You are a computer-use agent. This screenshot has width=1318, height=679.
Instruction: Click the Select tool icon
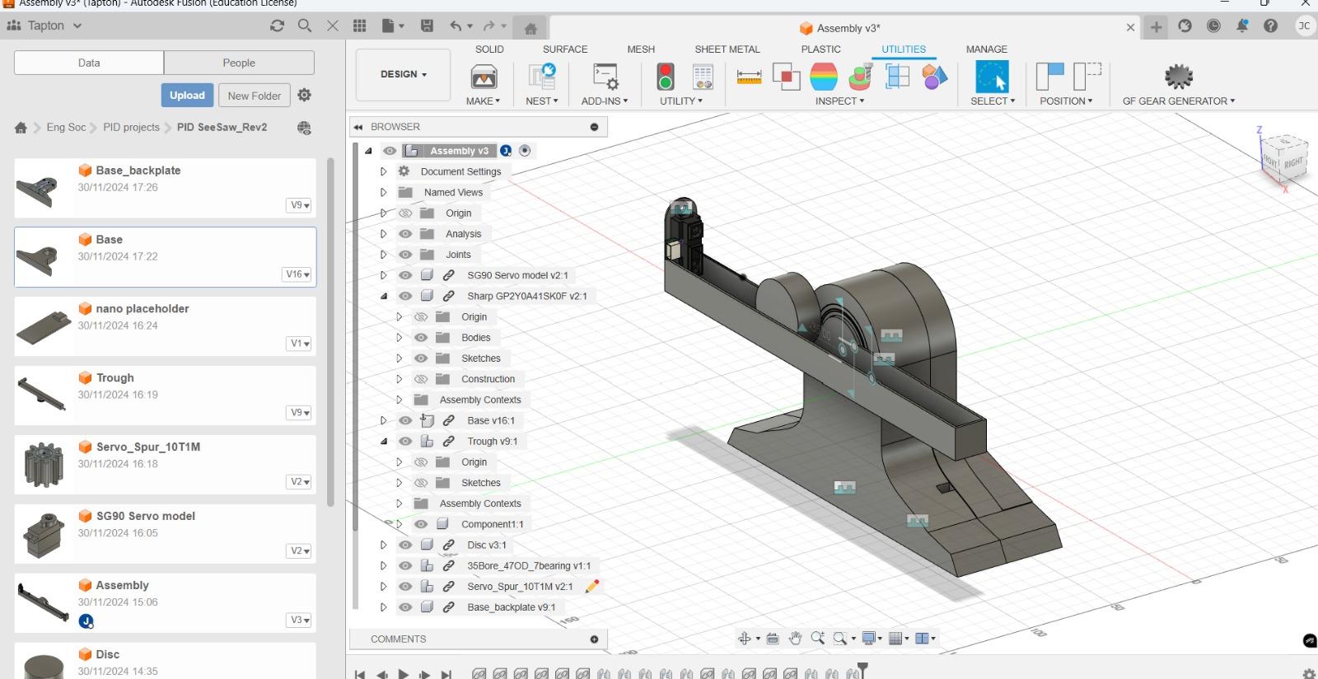(x=992, y=77)
